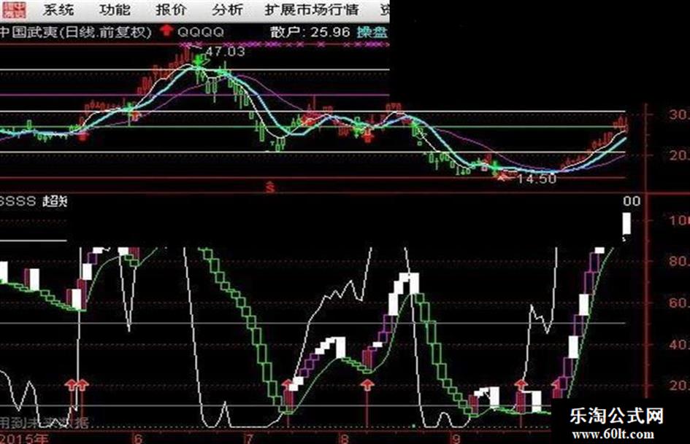
Task: Open the 功能 menu
Action: 115,9
